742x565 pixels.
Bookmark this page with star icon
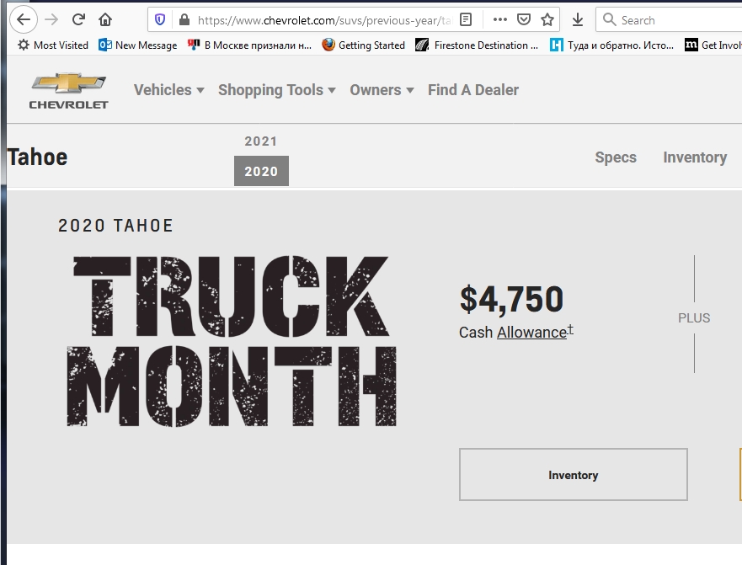[x=547, y=20]
